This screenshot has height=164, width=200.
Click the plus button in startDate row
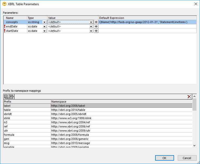coord(96,31)
